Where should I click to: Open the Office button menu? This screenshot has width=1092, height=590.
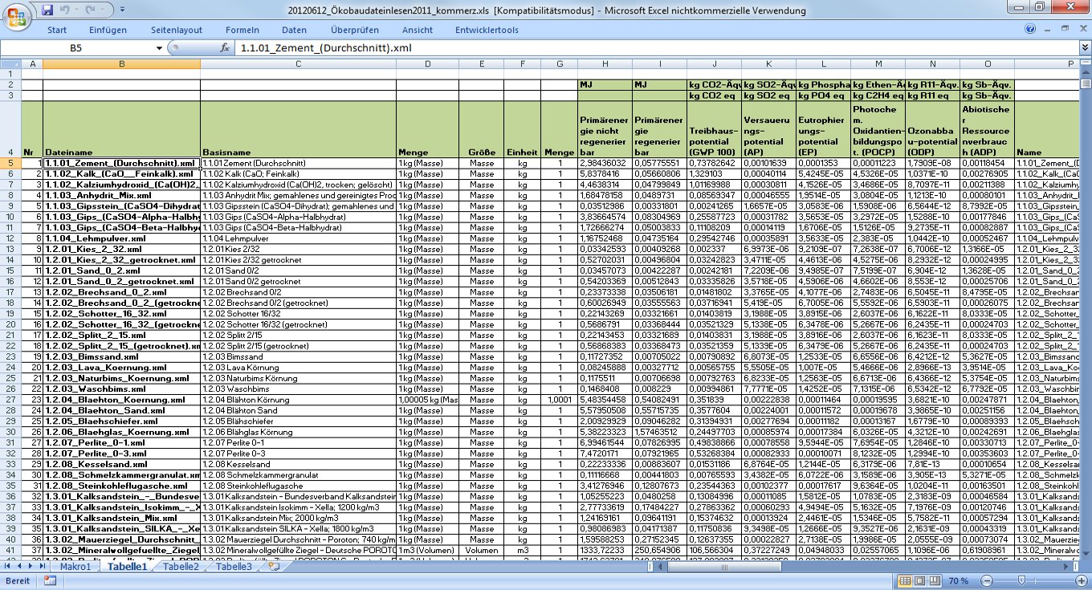coord(17,17)
